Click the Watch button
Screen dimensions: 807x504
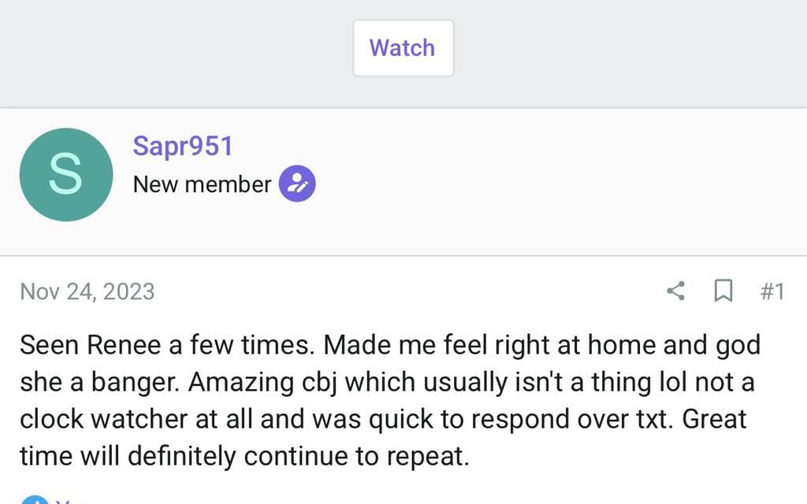coord(403,48)
